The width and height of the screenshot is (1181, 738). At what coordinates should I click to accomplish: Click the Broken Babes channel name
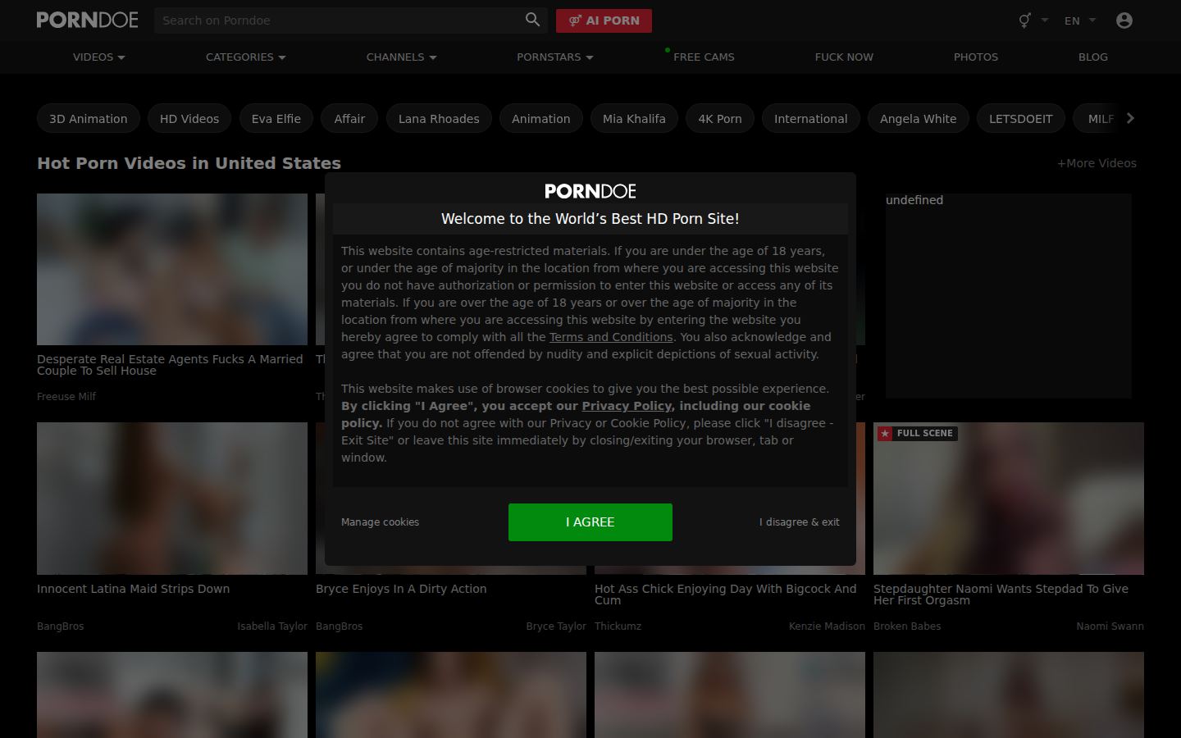coord(907,626)
